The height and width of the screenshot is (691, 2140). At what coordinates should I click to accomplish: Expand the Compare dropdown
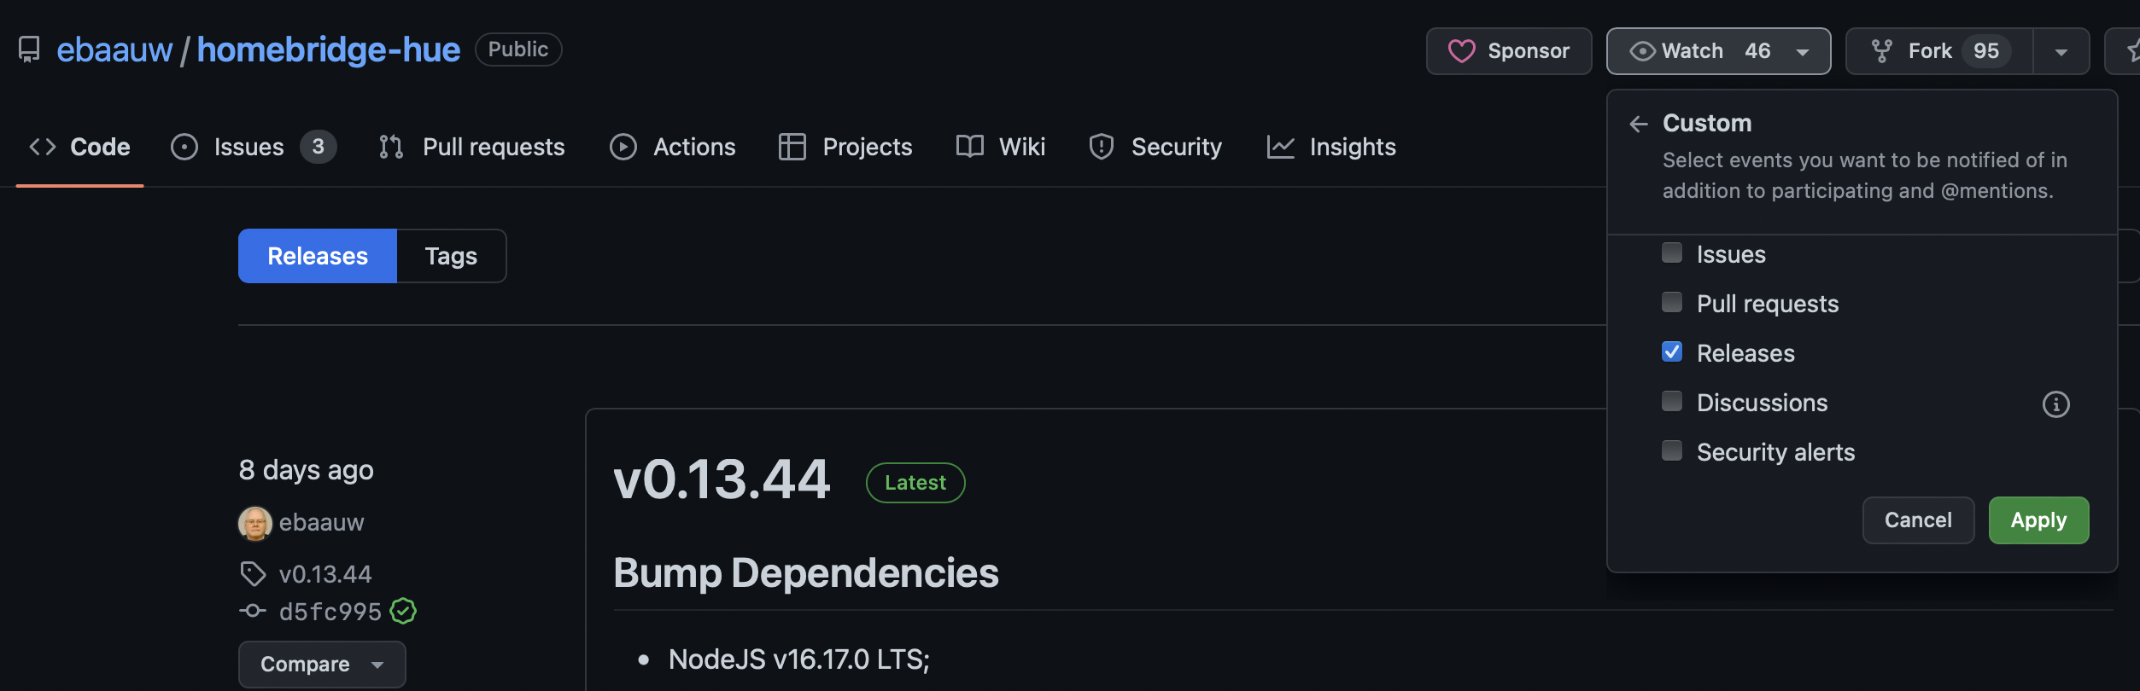click(x=321, y=664)
